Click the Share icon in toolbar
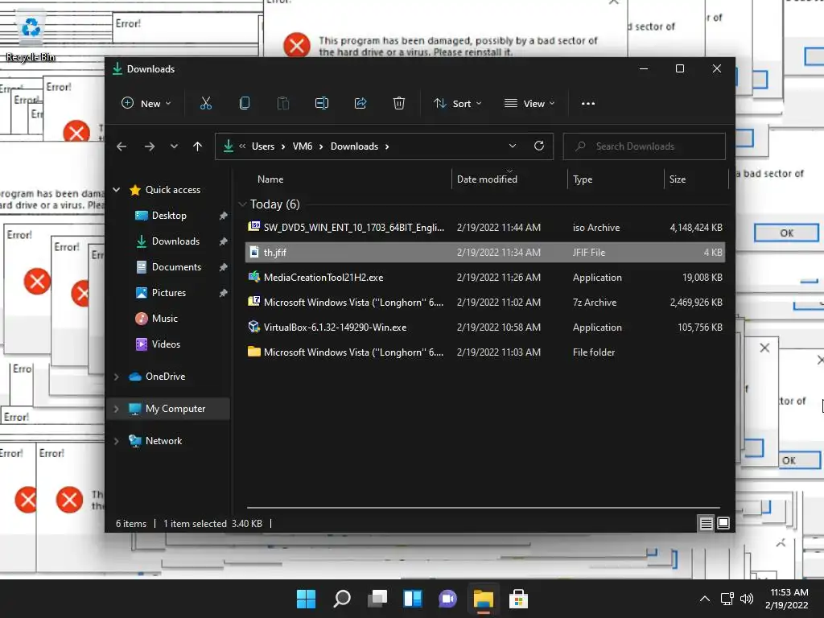 click(x=360, y=103)
